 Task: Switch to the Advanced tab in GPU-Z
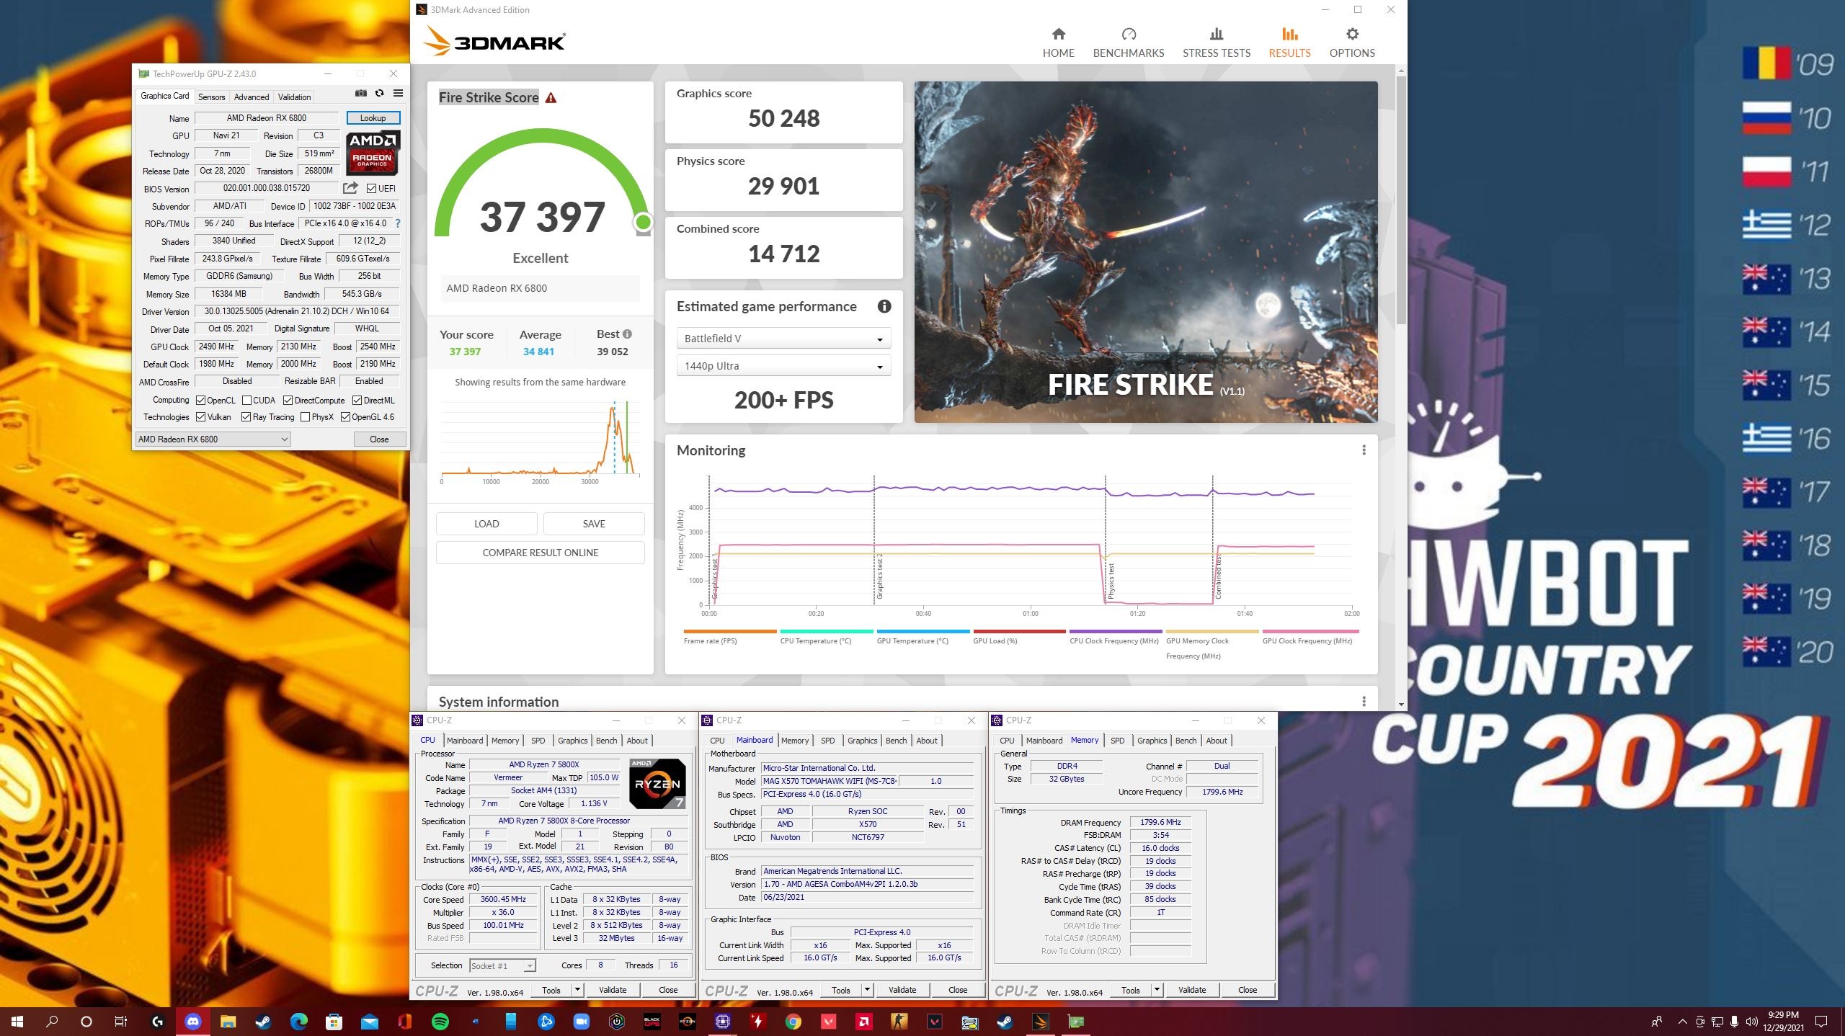[252, 97]
